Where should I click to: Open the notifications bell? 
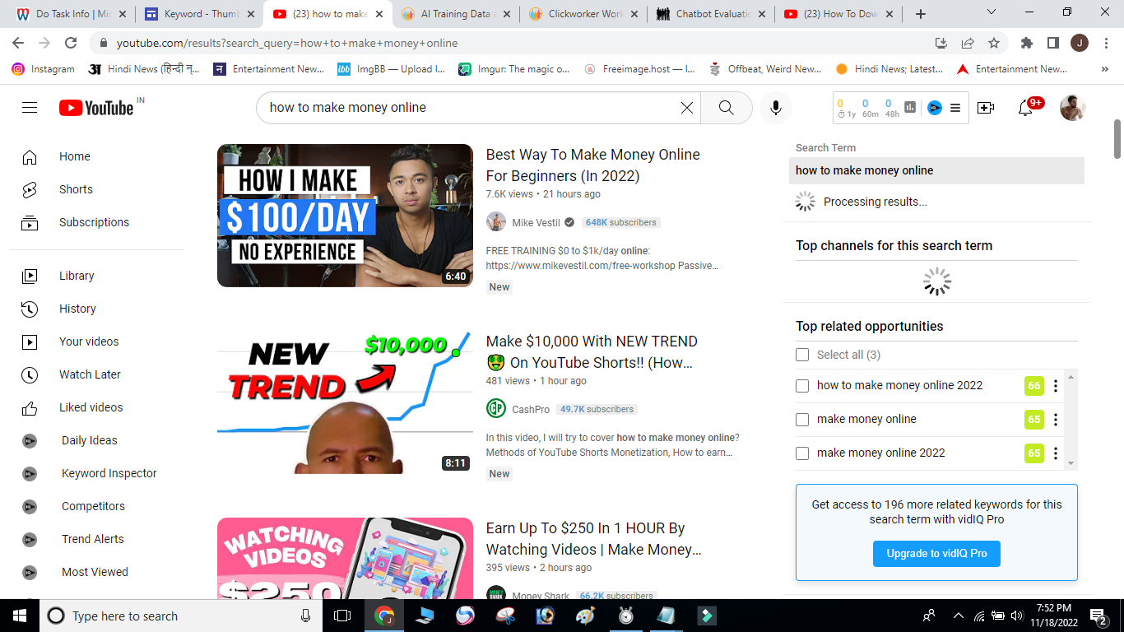pos(1025,108)
